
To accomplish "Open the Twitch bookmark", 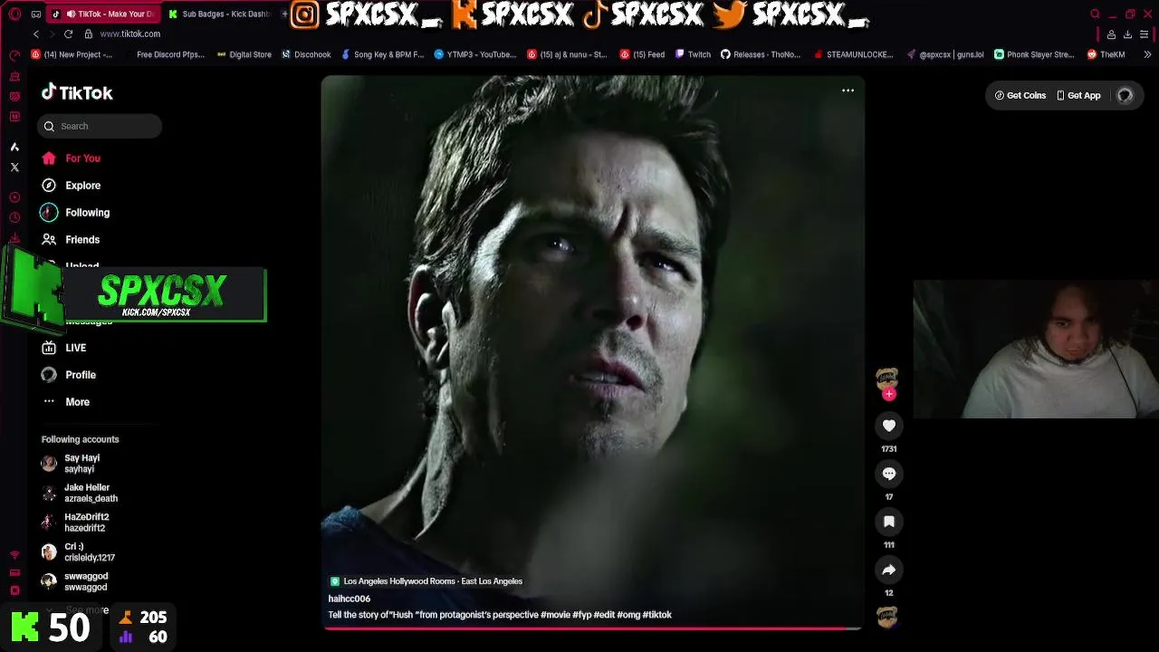I will pyautogui.click(x=693, y=54).
